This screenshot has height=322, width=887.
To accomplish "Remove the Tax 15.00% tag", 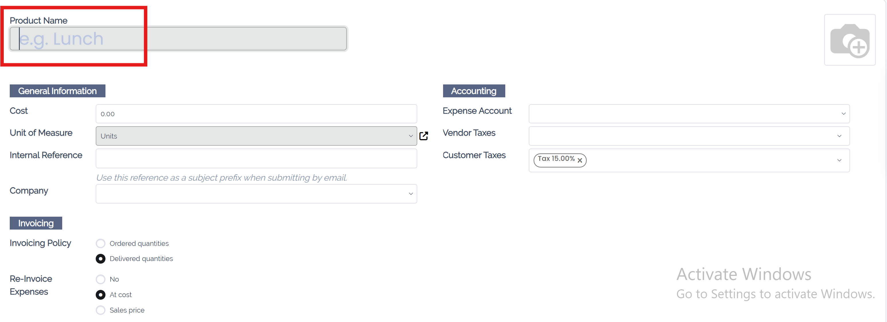I will click(x=580, y=160).
